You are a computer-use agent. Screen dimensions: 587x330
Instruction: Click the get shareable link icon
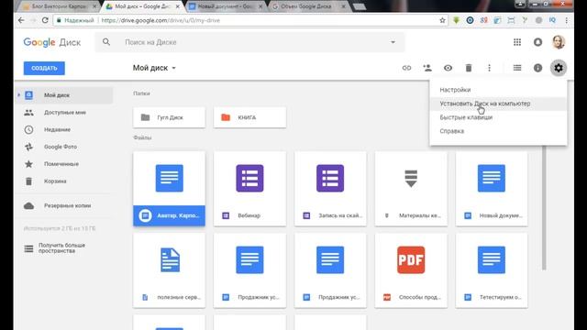pyautogui.click(x=406, y=68)
